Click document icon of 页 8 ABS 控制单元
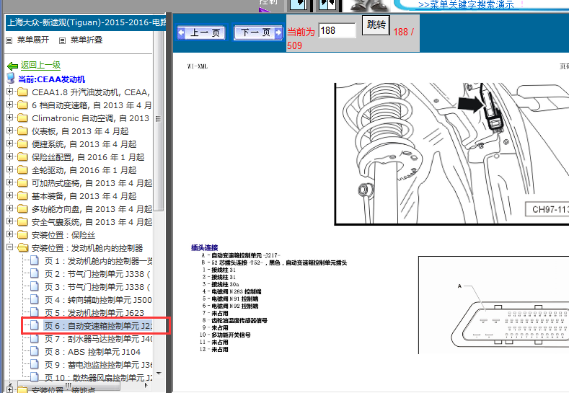569x393 pixels. click(x=35, y=351)
